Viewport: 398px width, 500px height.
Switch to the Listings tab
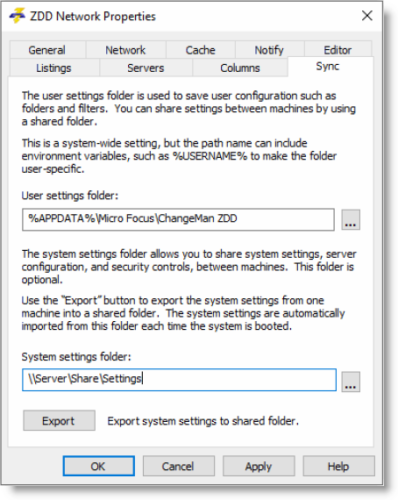point(53,68)
